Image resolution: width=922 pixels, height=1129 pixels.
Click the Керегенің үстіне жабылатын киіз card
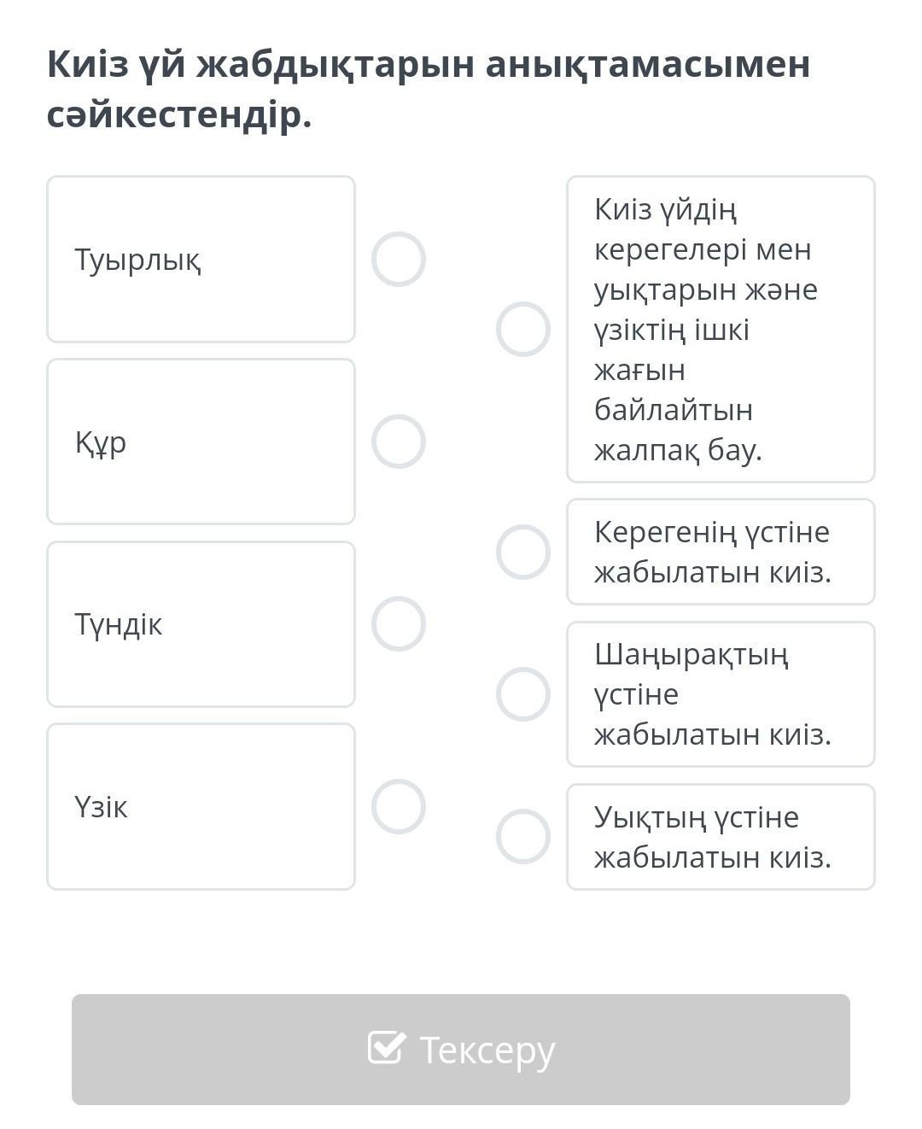(x=721, y=552)
